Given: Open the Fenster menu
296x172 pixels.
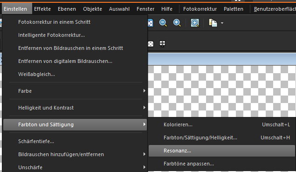Looking at the screenshot, I should 145,9.
